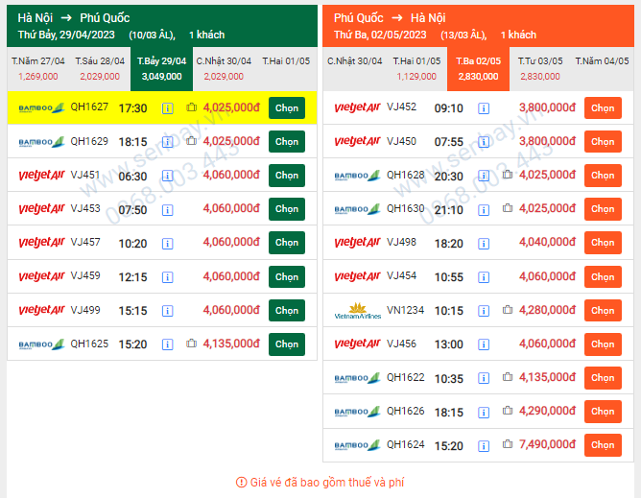Screen dimensions: 641x498
Task: Click baggage icon on flight QH1628
Action: point(508,175)
